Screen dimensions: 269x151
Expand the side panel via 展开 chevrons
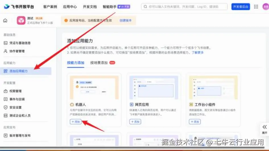coord(264,127)
